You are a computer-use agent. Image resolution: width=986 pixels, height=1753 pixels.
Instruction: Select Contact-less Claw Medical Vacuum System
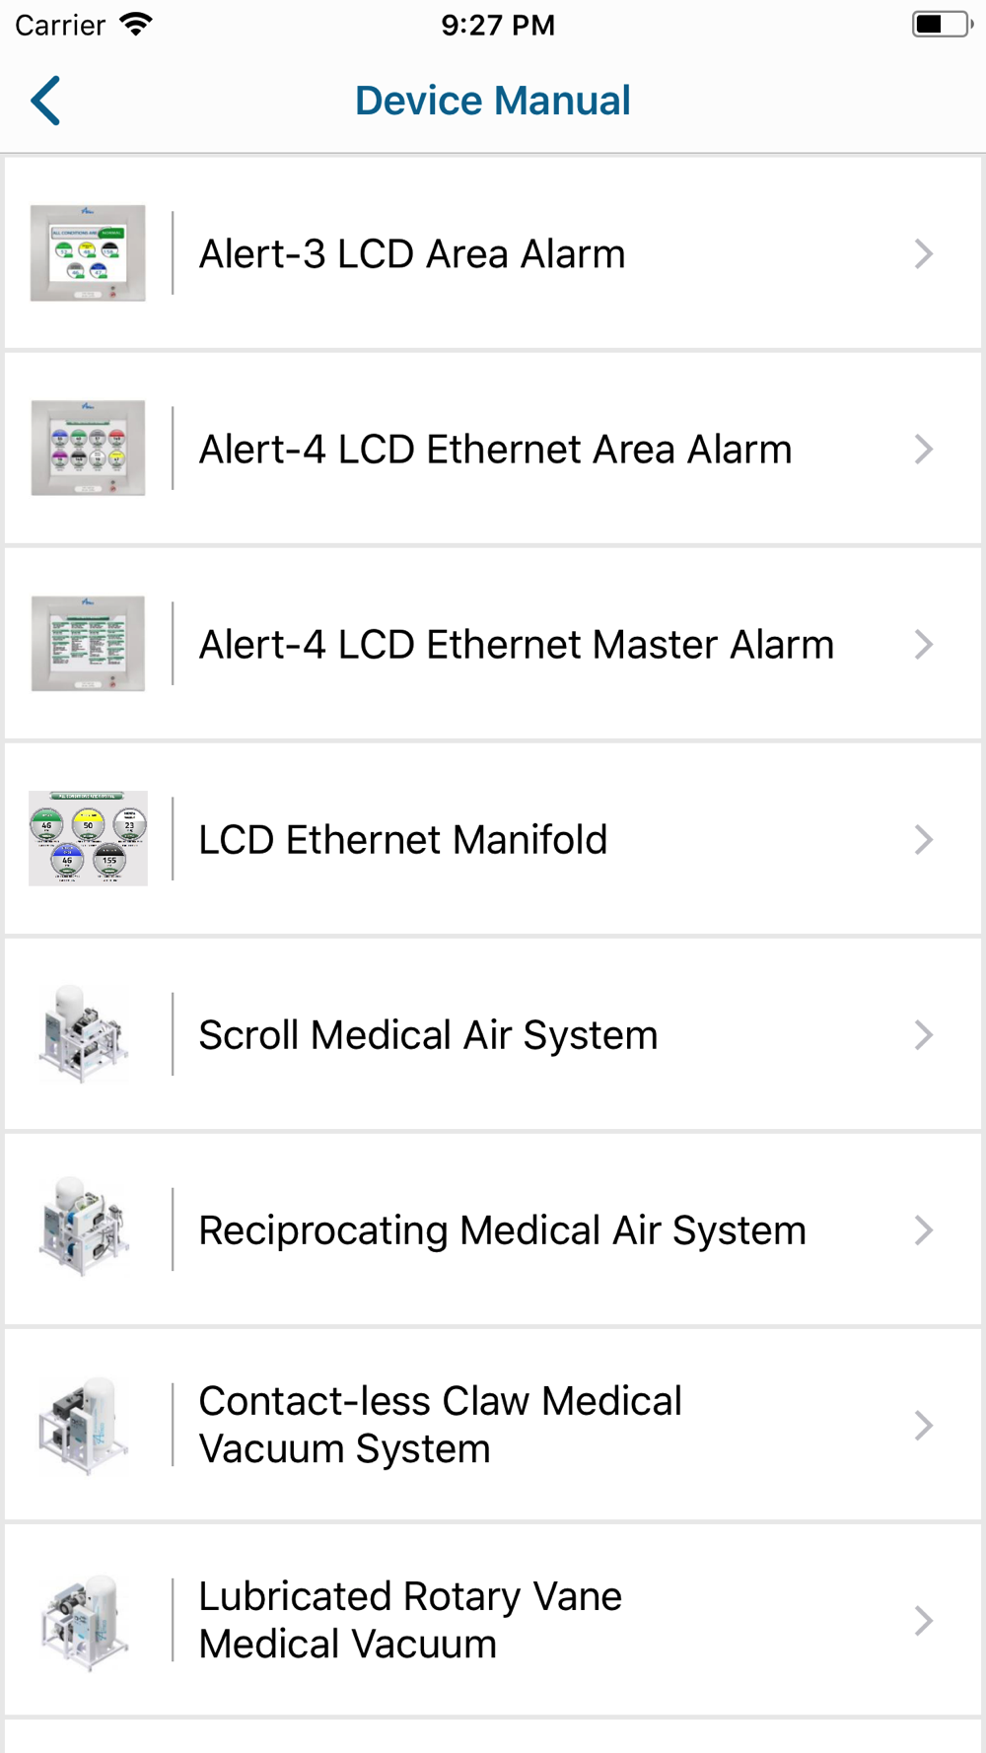click(493, 1425)
